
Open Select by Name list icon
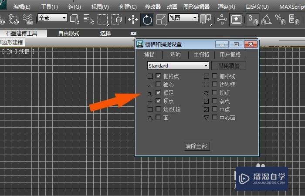89,19
